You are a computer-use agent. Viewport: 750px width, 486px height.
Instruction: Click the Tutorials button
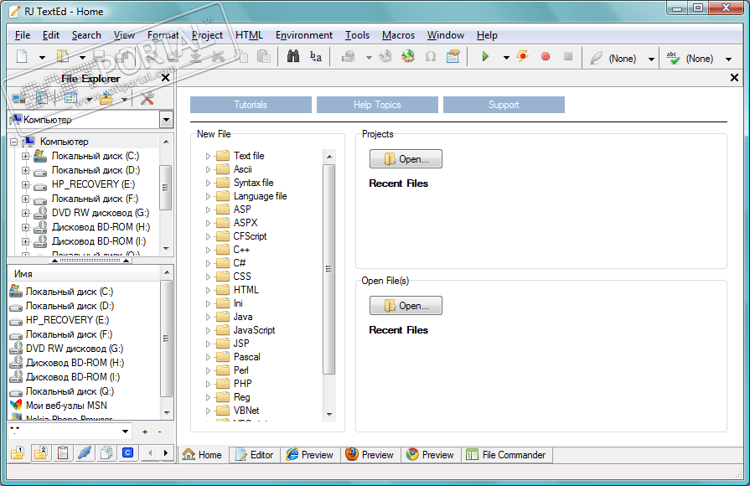[x=251, y=105]
